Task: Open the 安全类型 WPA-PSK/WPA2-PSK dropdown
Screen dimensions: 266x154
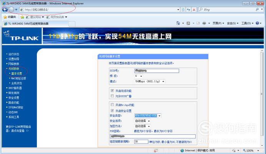Action: [148, 116]
